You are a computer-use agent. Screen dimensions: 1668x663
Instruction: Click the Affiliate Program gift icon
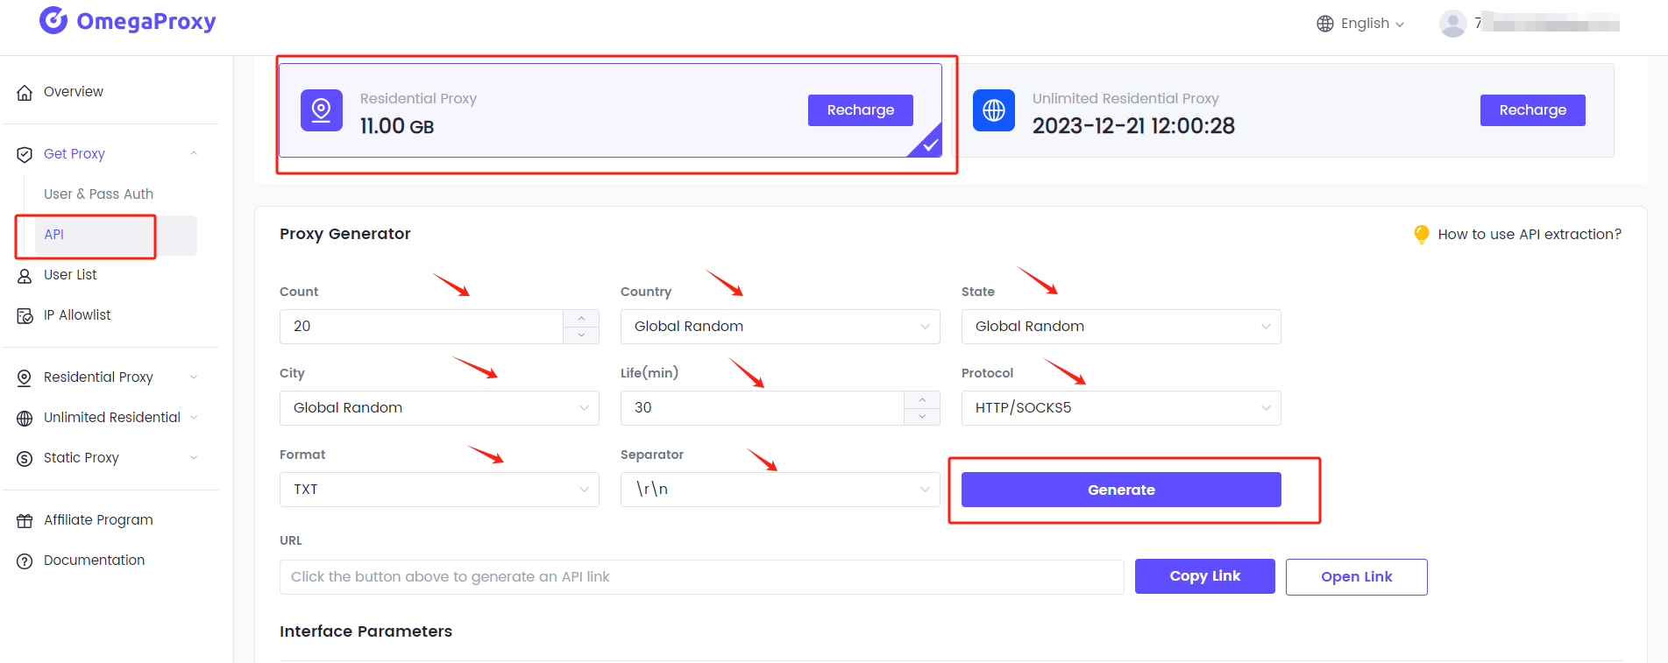(x=25, y=520)
